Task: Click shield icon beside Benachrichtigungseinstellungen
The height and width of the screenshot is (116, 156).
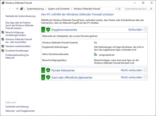Action: [x=3, y=32]
